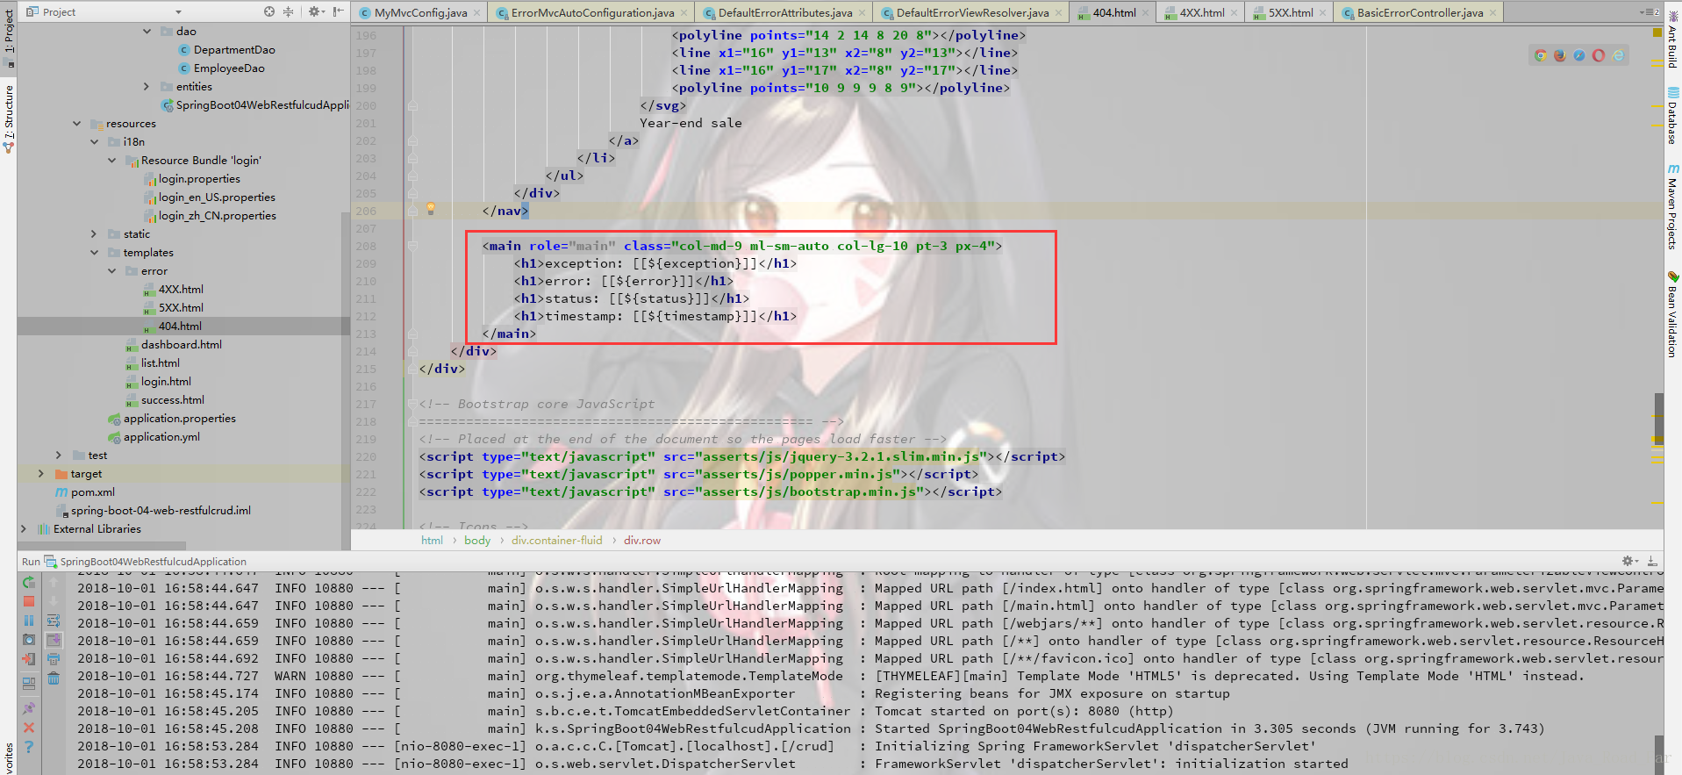The image size is (1682, 775).
Task: Open page in Opera browser
Action: 1599,55
